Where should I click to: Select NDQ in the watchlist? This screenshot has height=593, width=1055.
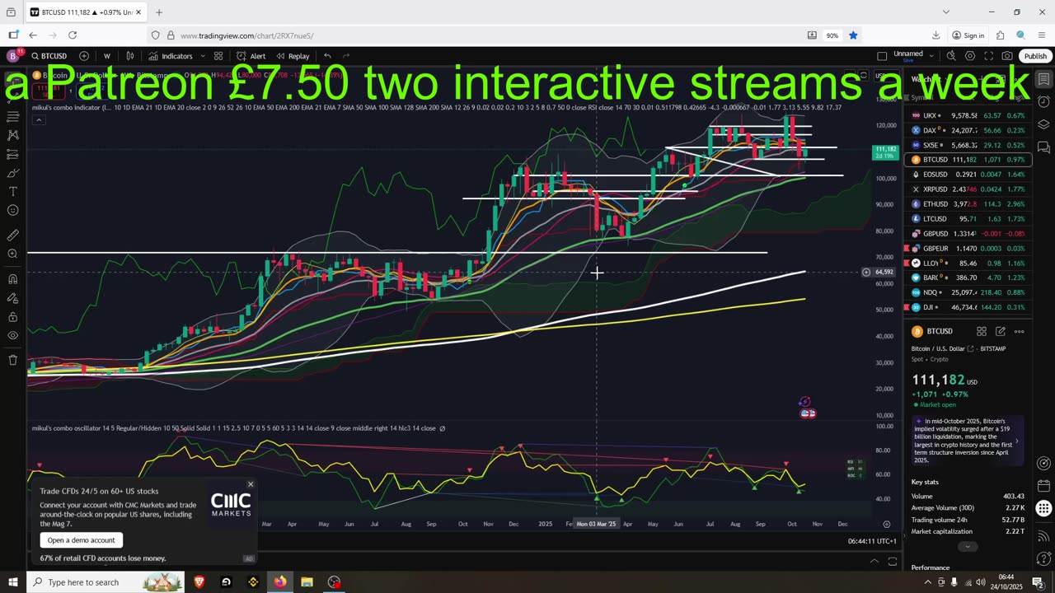[968, 292]
